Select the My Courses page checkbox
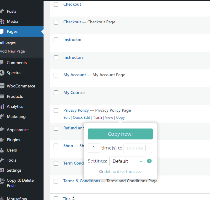Viewport: 210px width, 200px height. [56, 93]
